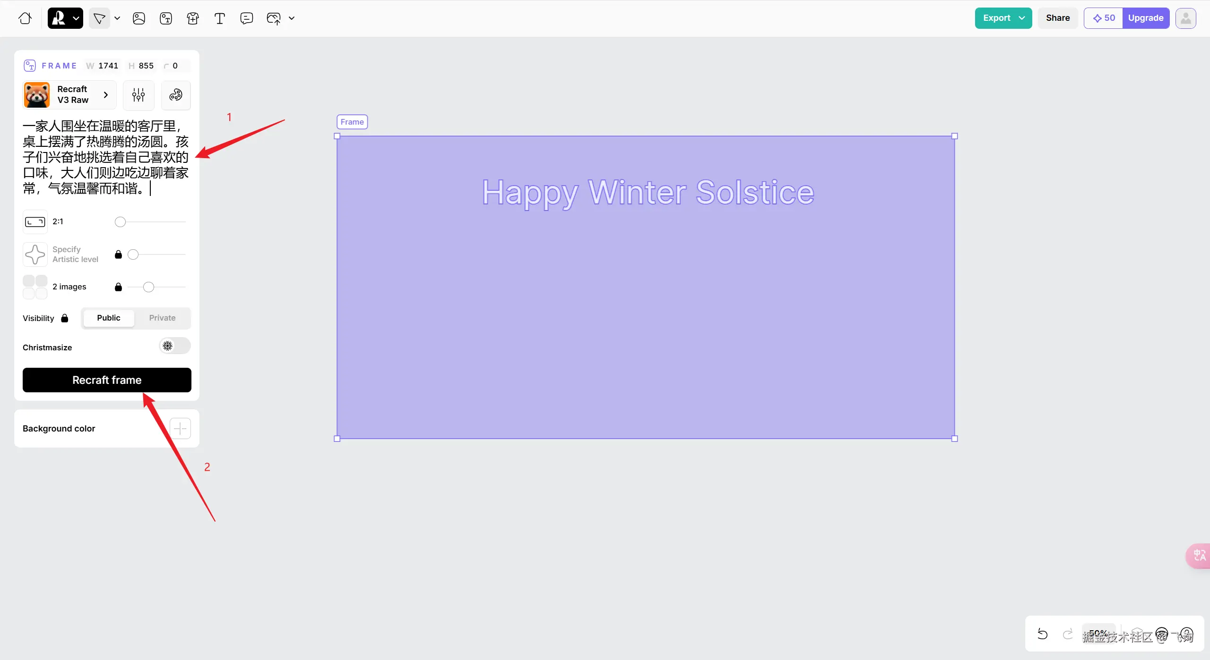1210x660 pixels.
Task: Select the mockup t-shirt tool
Action: coord(193,18)
